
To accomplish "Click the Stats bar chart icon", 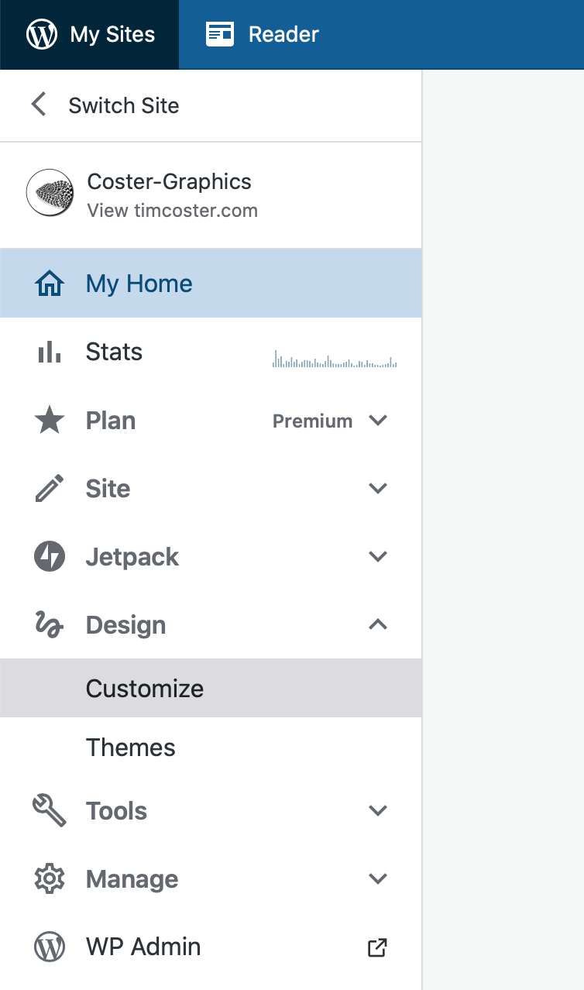I will (50, 352).
